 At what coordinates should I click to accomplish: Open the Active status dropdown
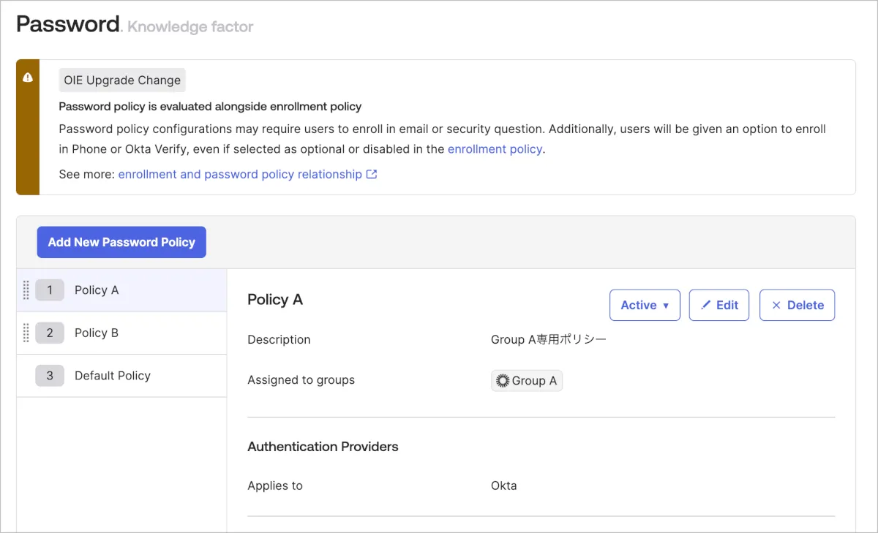point(645,306)
